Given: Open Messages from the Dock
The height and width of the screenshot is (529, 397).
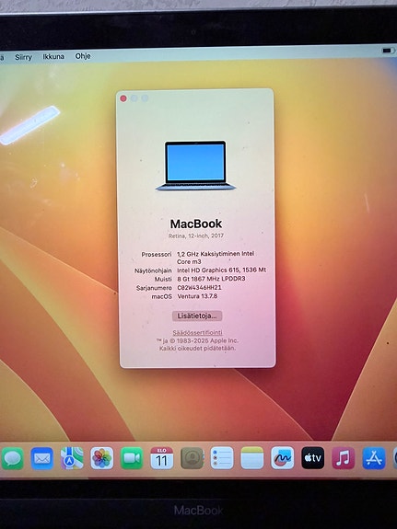Looking at the screenshot, I should coord(12,458).
